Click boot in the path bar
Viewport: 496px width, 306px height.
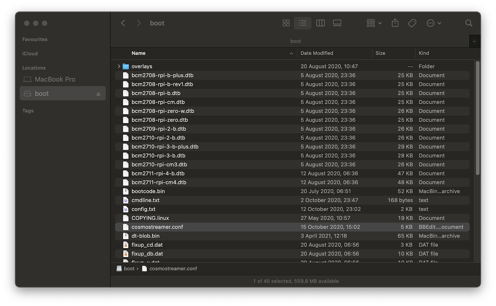(129, 268)
